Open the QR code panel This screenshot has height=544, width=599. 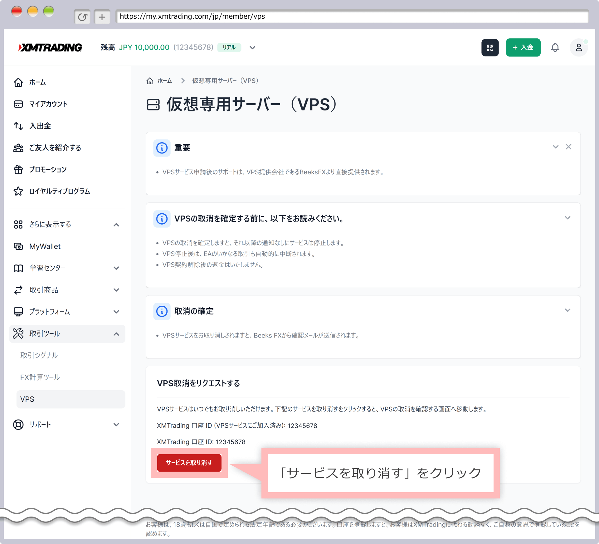click(x=490, y=47)
